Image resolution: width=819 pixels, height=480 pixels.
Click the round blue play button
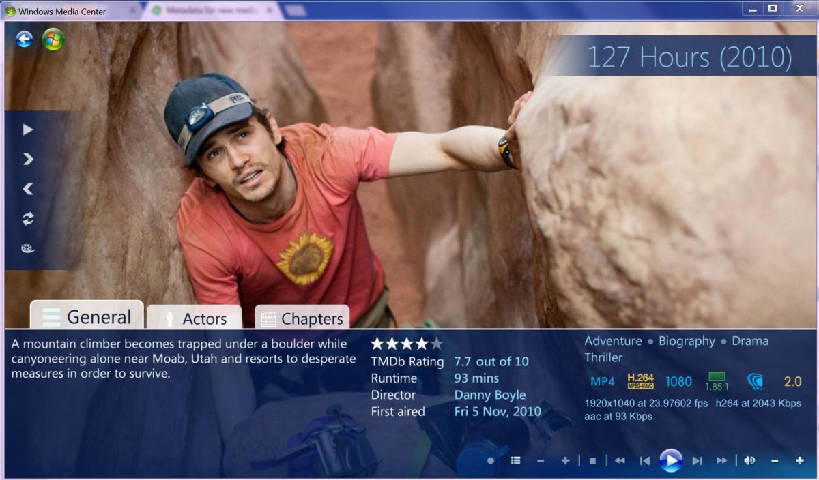[x=671, y=461]
